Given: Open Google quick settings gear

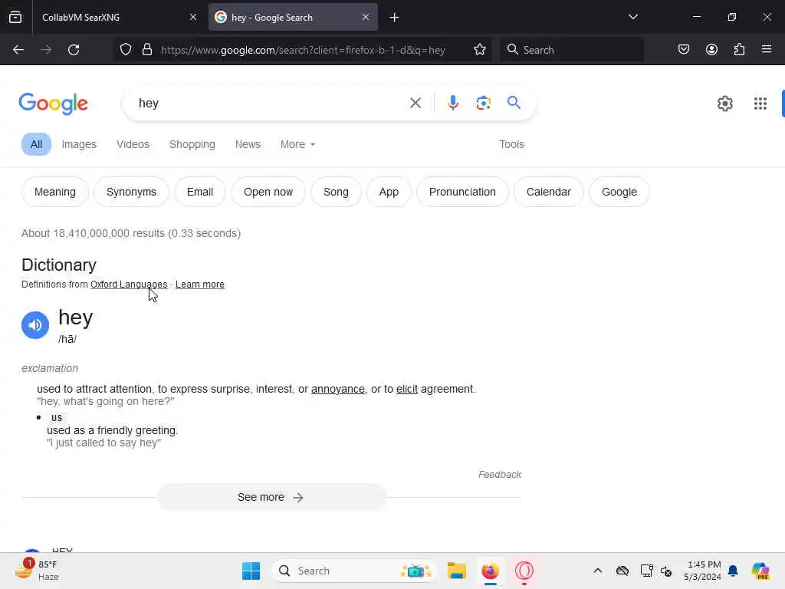Looking at the screenshot, I should coord(724,104).
